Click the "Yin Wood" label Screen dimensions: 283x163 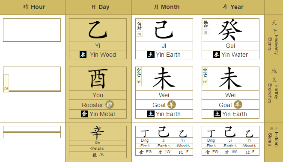tap(103, 55)
